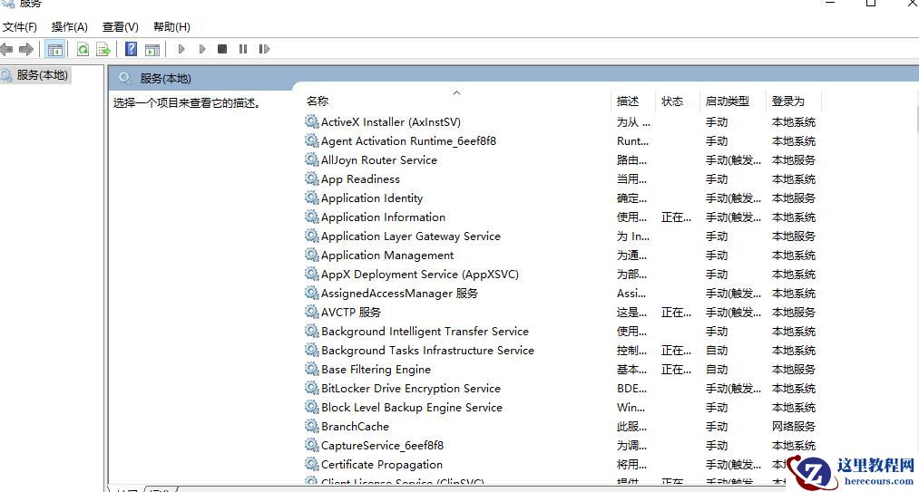Select the Base Filtering Engine service

[x=376, y=370]
